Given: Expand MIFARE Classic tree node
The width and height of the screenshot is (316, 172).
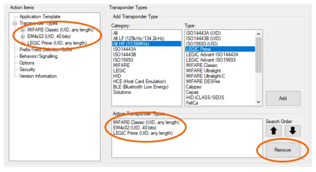Looking at the screenshot, I should (x=23, y=30).
